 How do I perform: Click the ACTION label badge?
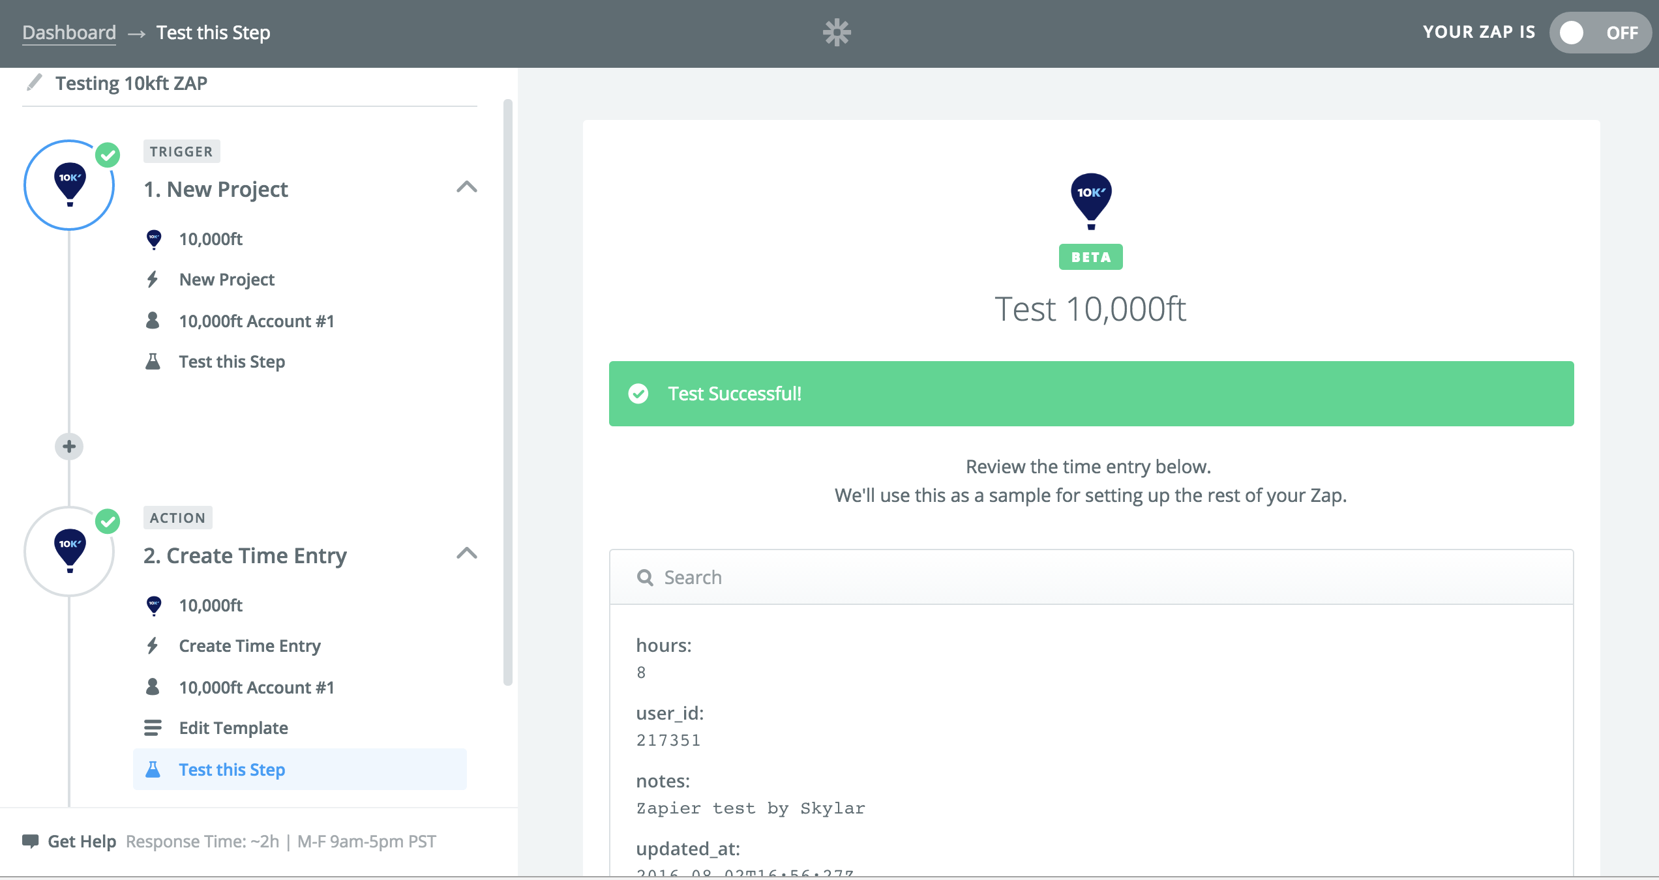click(x=177, y=518)
